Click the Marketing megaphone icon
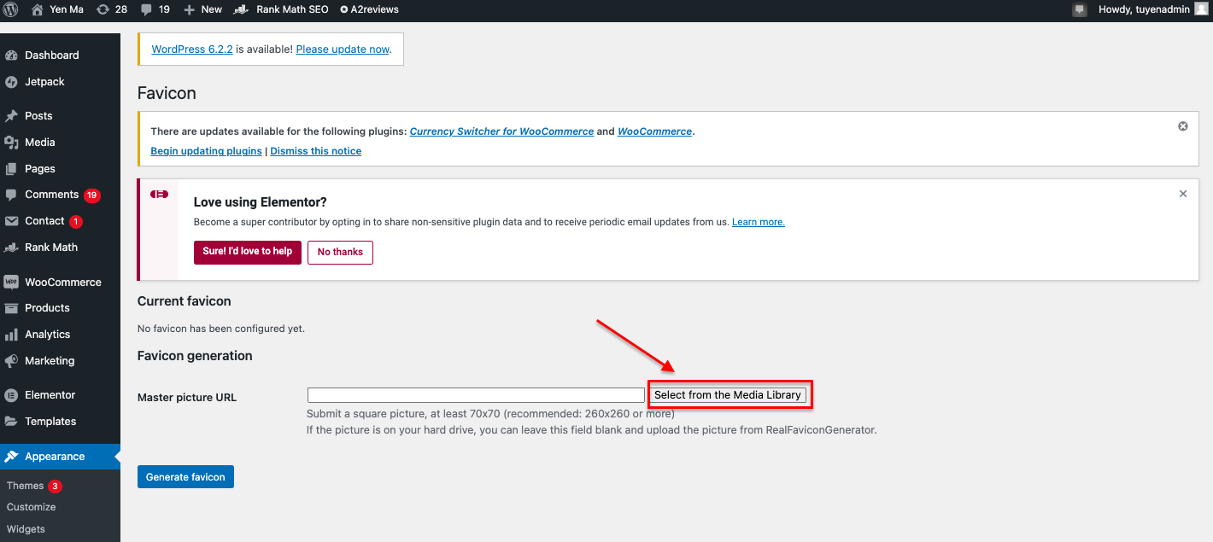This screenshot has width=1213, height=542. pyautogui.click(x=11, y=361)
